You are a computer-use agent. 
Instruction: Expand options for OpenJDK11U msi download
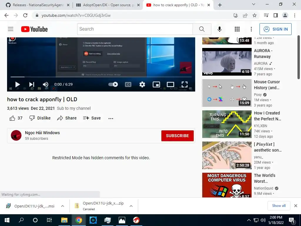point(63,206)
